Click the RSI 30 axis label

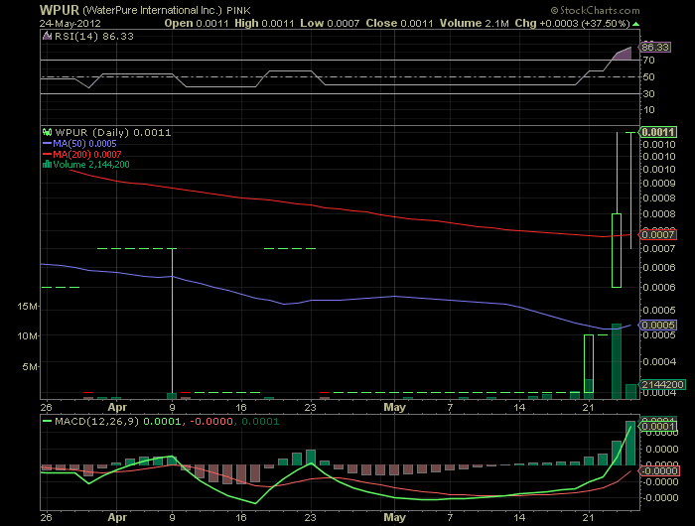coord(649,93)
